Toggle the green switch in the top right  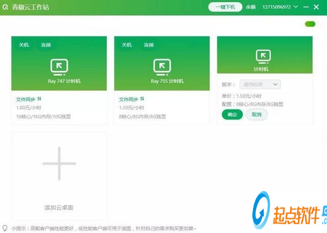coord(310,24)
